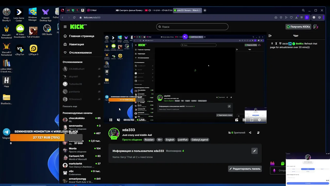
Task: Click the Просто общение category link
Action: coord(132,140)
